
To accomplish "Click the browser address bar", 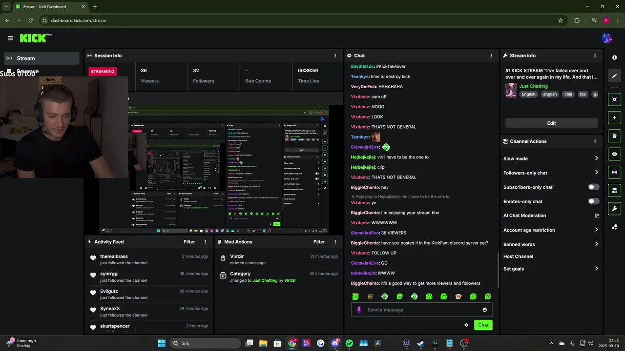I will click(298, 20).
